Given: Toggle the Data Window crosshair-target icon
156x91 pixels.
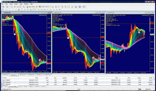Looking at the screenshot, I should [15, 7].
